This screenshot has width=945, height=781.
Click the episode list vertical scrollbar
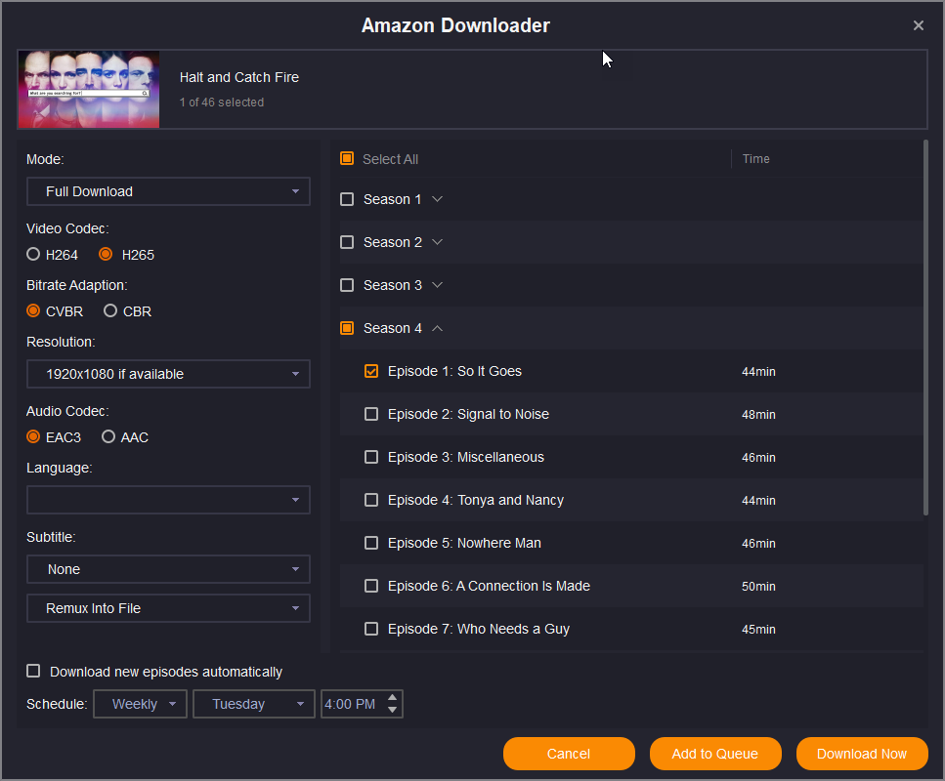(924, 327)
